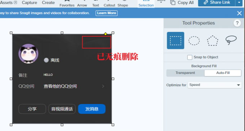Pick the polygon selection shape

213,41
